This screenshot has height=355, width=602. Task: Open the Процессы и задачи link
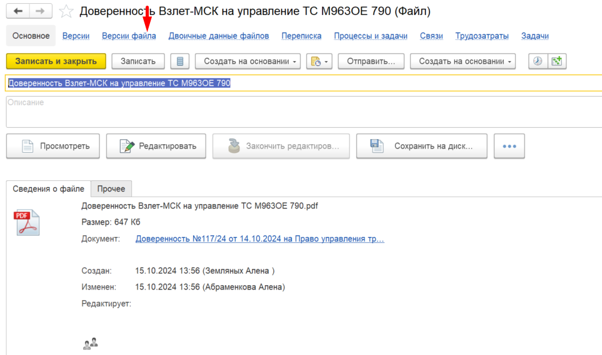pyautogui.click(x=371, y=36)
